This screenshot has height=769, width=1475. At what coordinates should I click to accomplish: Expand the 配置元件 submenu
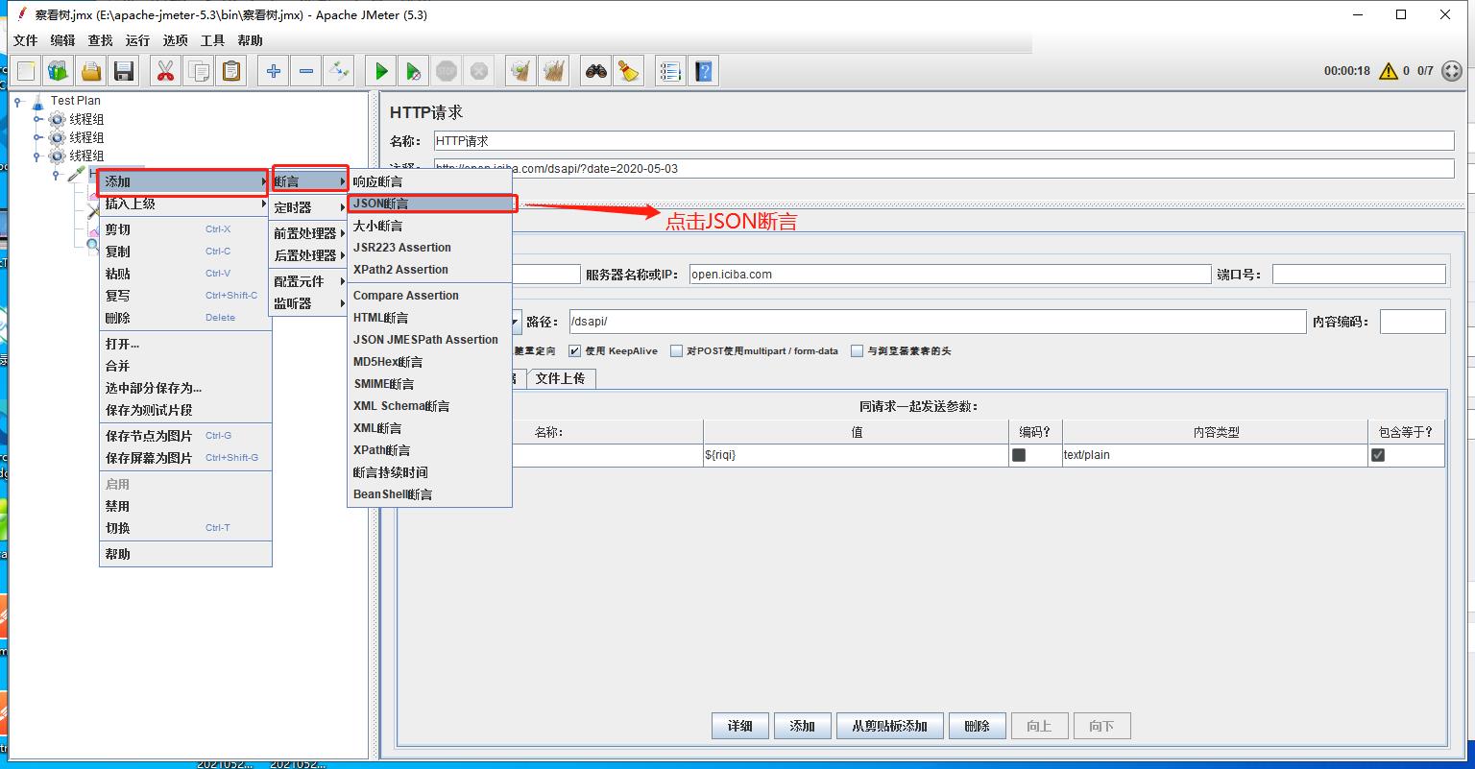pos(308,281)
